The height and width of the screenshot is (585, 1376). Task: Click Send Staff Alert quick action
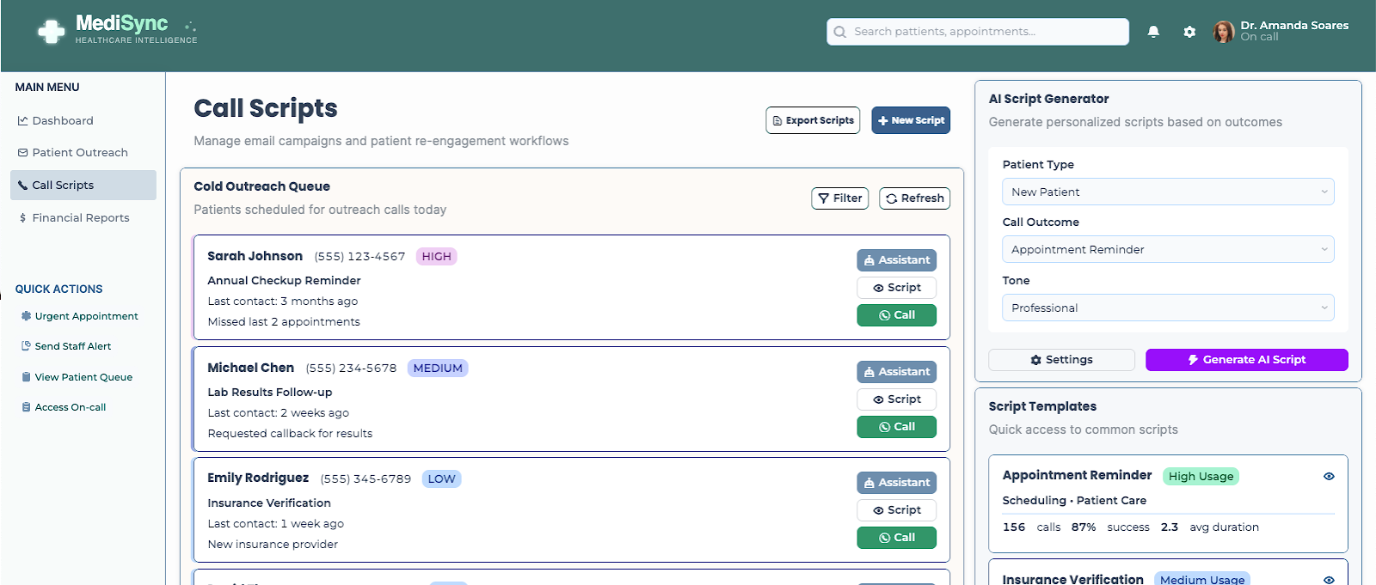pyautogui.click(x=66, y=346)
